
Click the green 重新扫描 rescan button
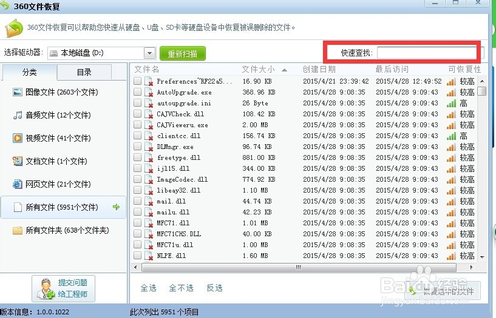183,54
